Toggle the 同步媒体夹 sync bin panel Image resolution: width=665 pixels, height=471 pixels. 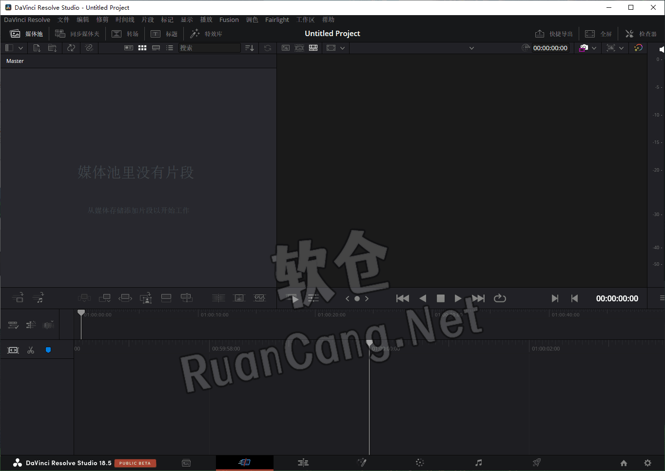pos(78,34)
